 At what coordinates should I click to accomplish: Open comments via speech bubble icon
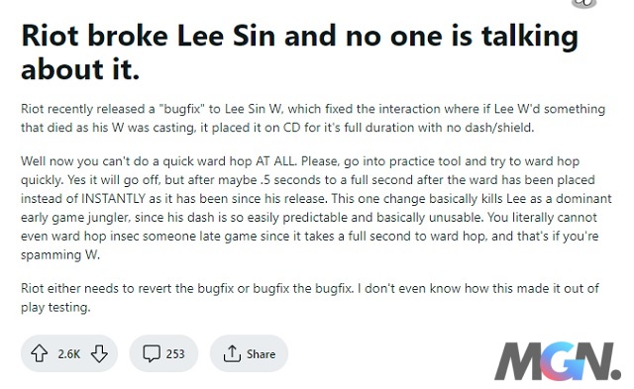[x=152, y=353]
